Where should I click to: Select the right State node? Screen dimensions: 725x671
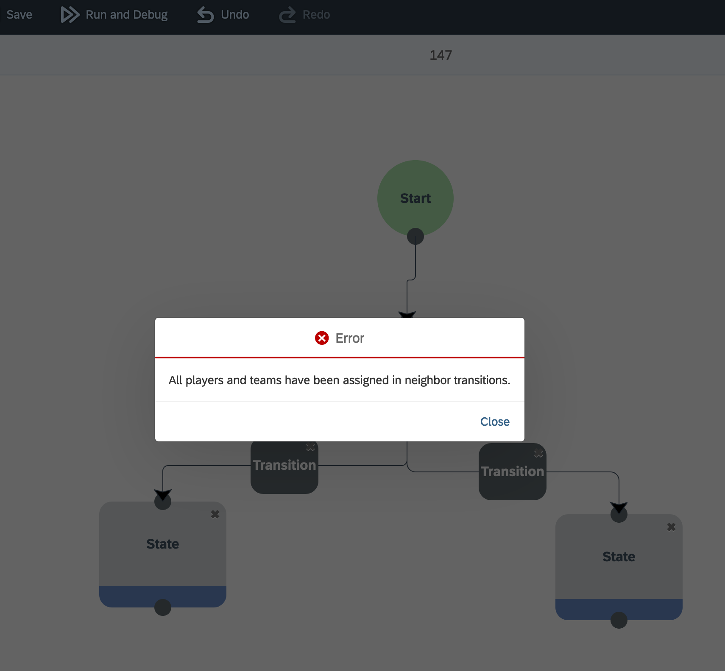[x=619, y=557]
